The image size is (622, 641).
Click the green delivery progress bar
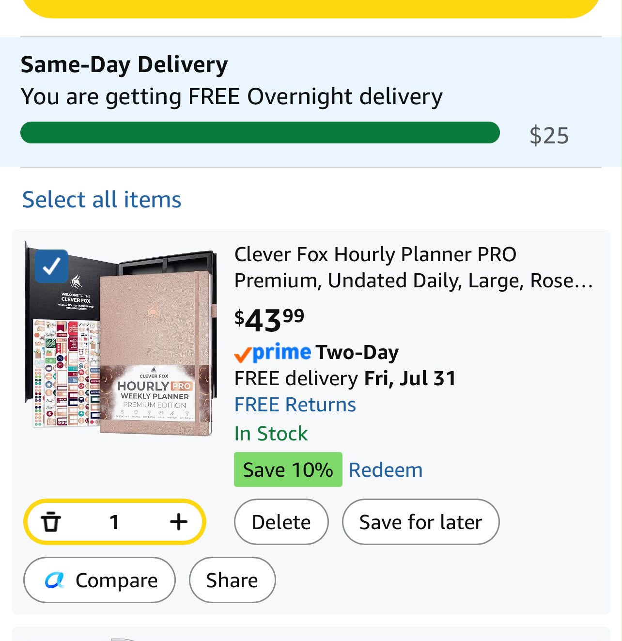pyautogui.click(x=260, y=133)
